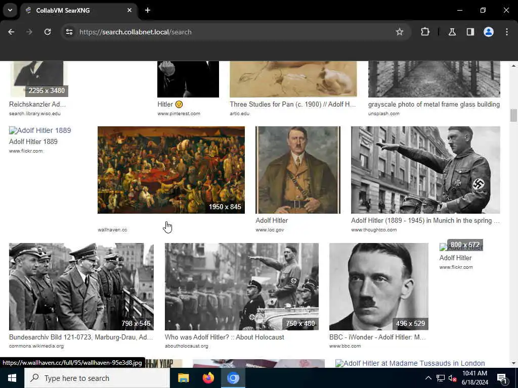Open the 2295 x 3480 Reichskanzler thumbnail
This screenshot has width=518, height=388.
[x=38, y=79]
